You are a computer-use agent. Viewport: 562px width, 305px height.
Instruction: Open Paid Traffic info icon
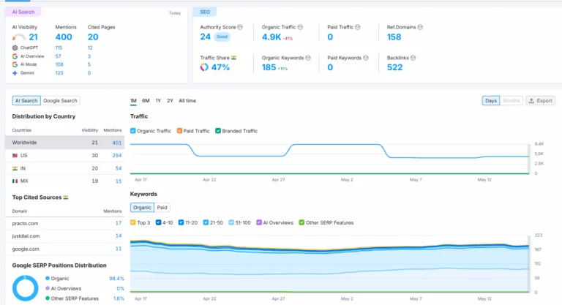pos(358,27)
